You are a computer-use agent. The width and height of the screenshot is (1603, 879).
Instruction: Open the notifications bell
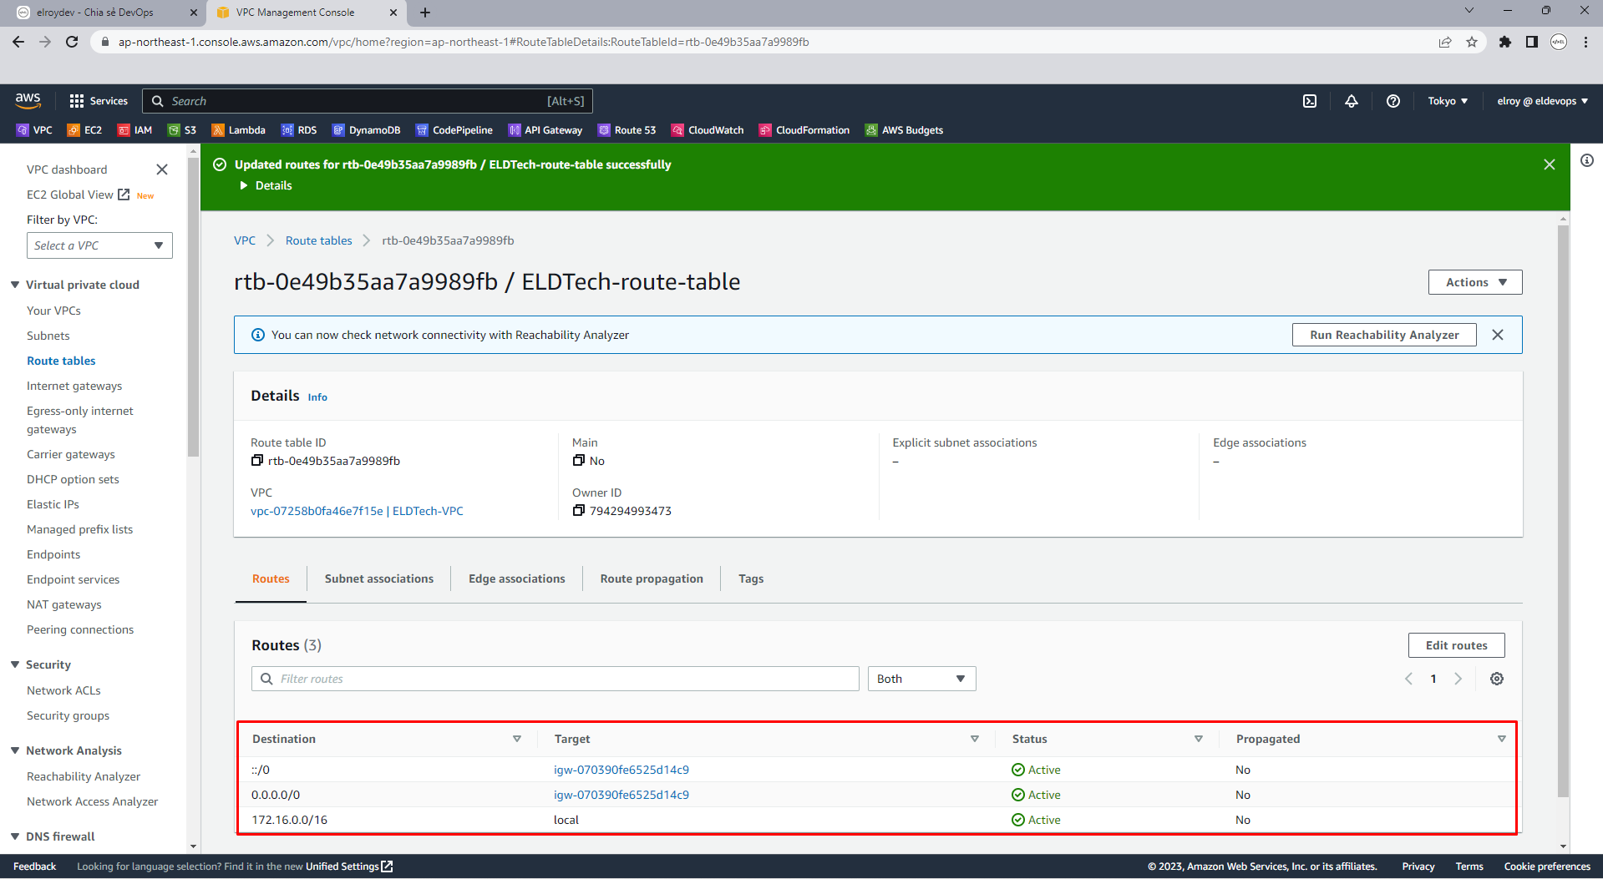pos(1352,101)
